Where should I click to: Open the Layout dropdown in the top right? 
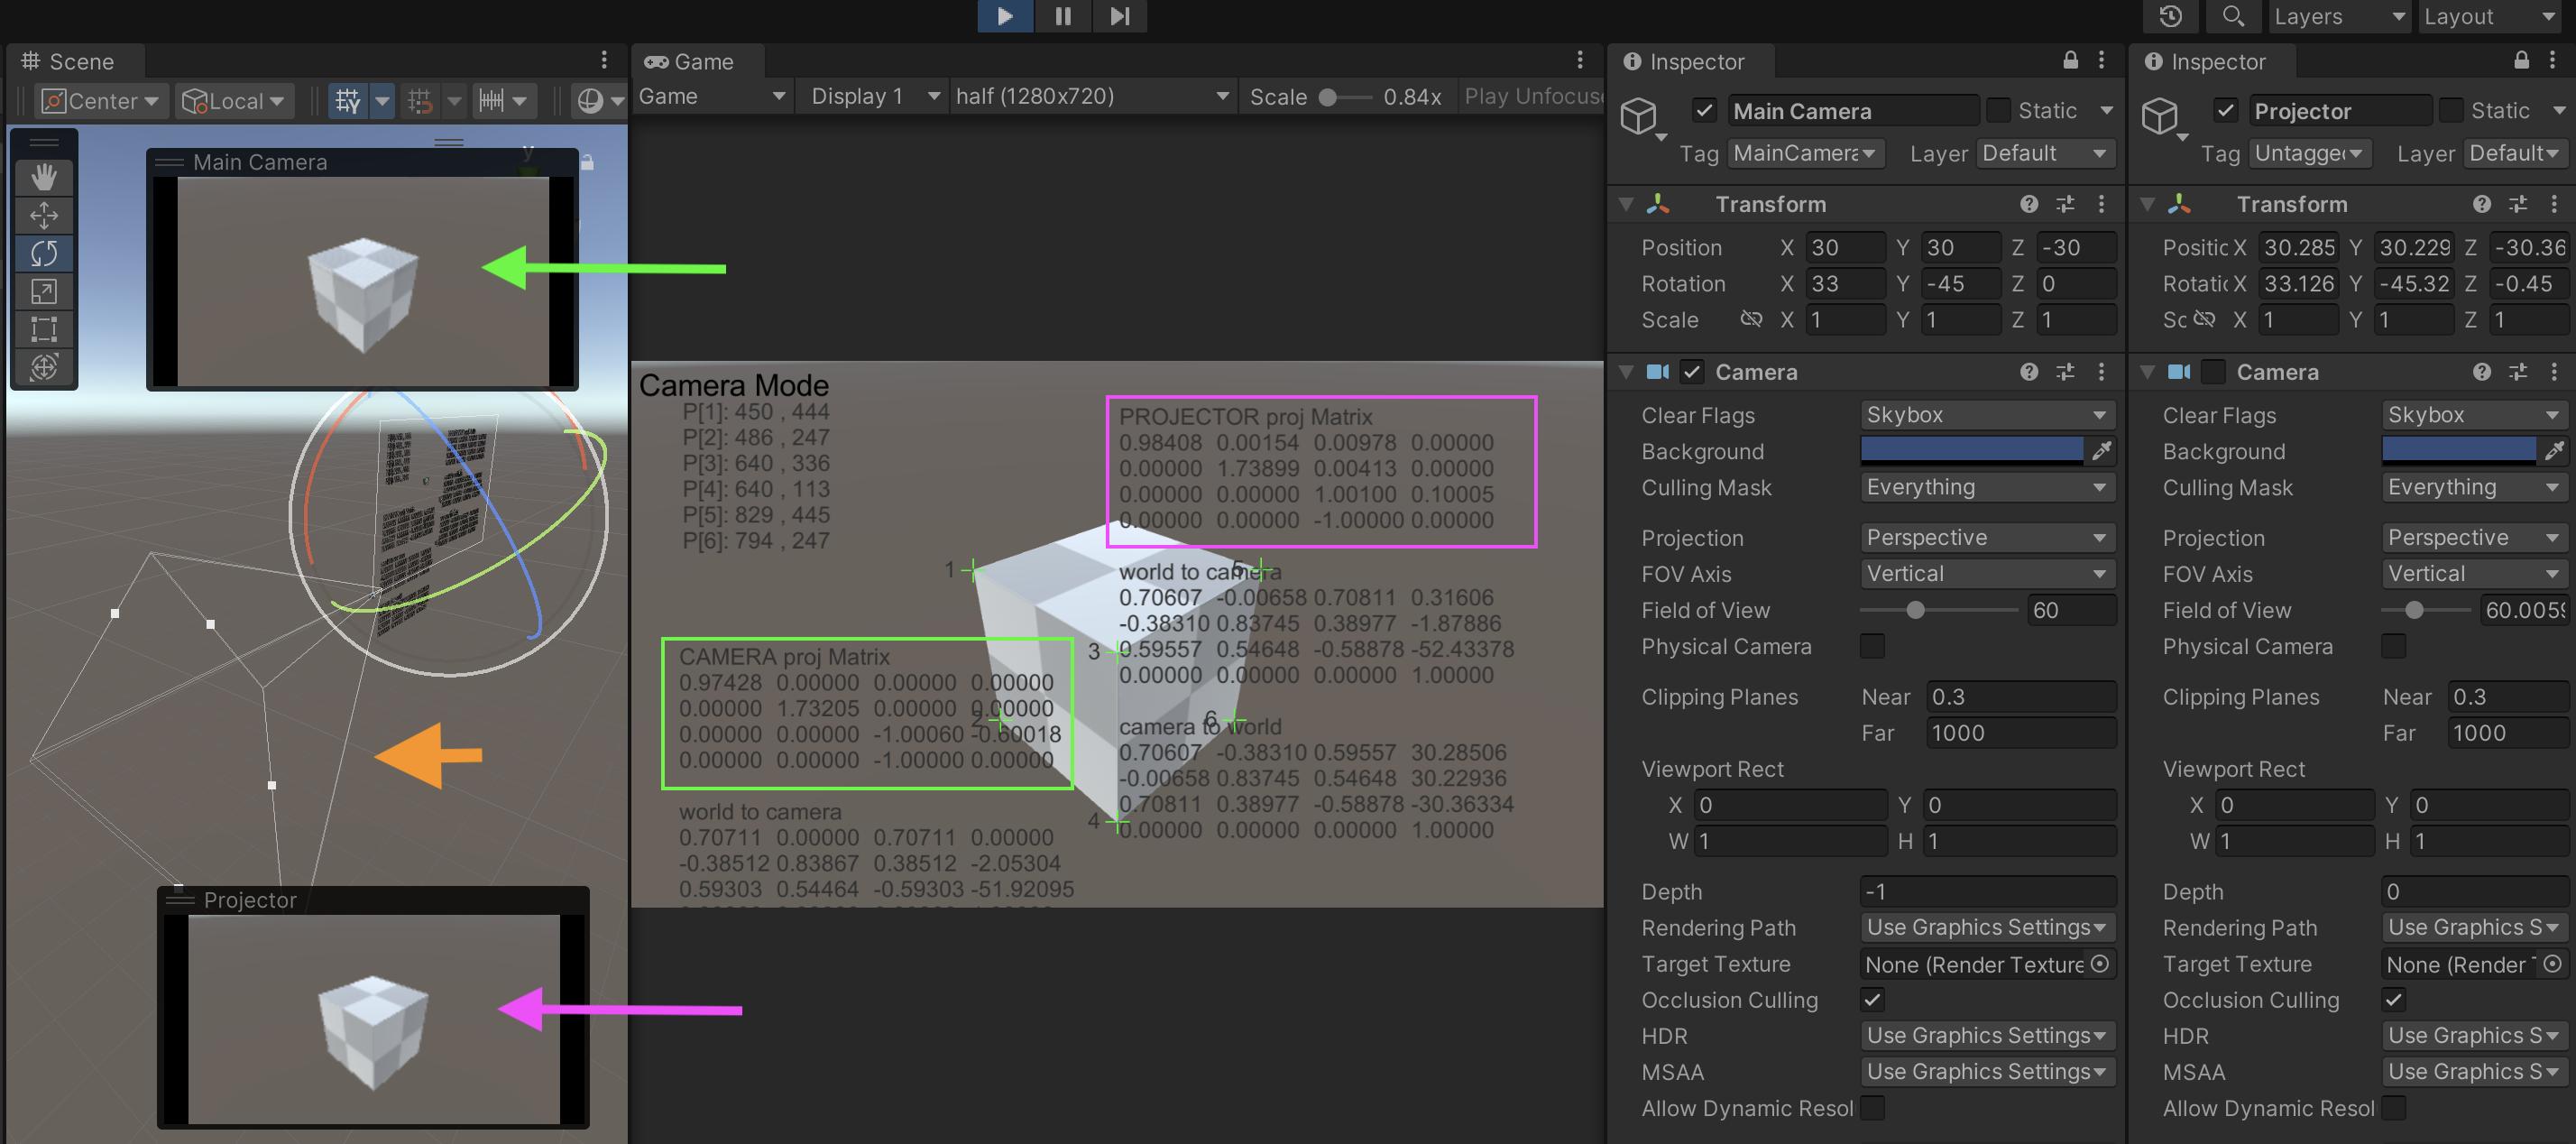2488,16
